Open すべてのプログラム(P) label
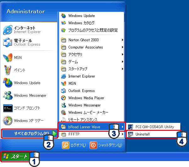This screenshot has width=189, height=167. tap(31, 133)
